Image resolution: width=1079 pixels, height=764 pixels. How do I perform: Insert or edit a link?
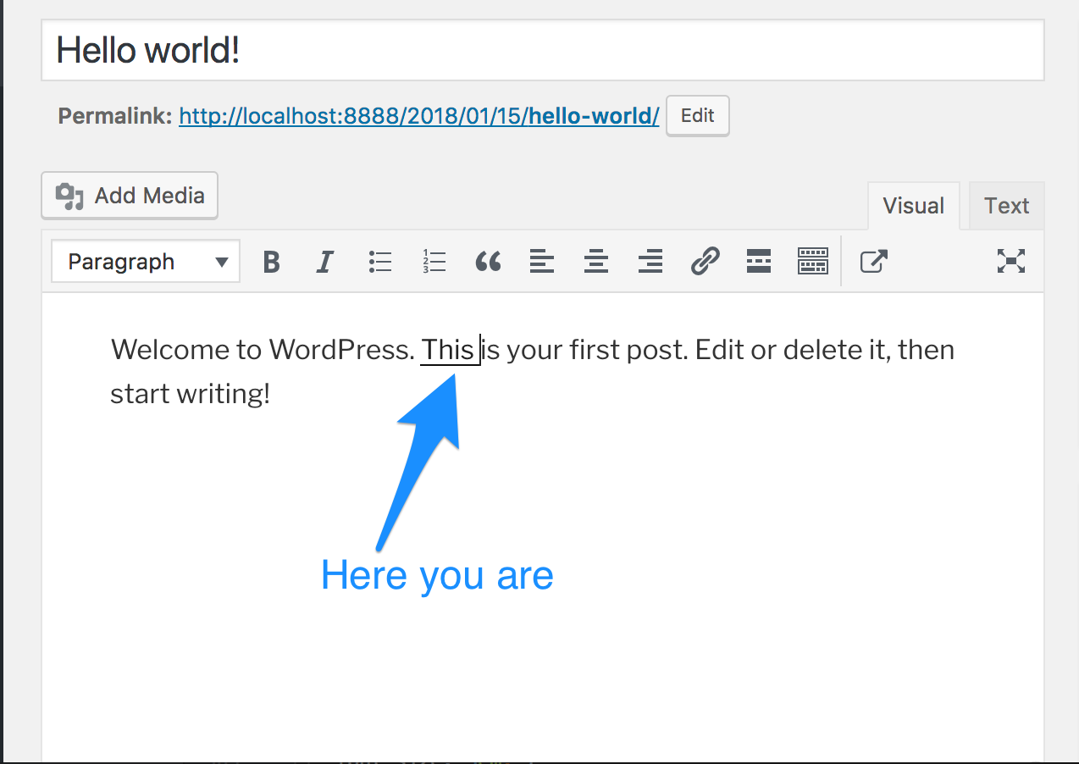(705, 262)
